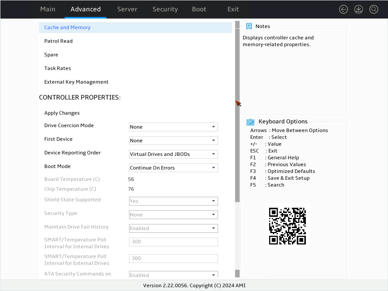
Task: Switch to the Main tab
Action: pyautogui.click(x=48, y=9)
